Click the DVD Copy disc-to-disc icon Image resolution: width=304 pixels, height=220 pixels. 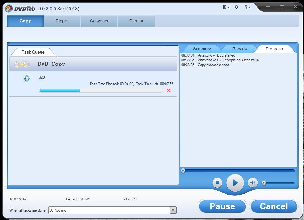pos(22,64)
